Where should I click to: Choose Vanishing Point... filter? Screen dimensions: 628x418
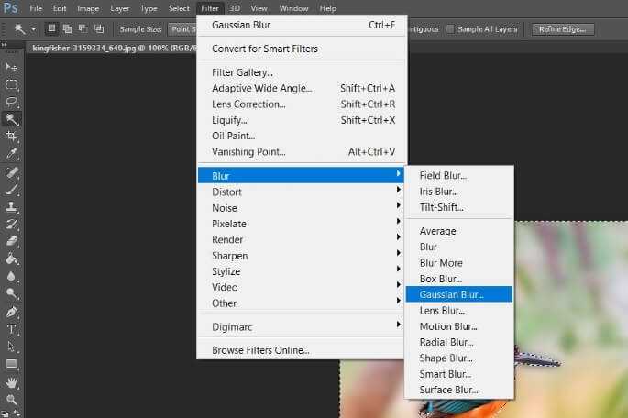pos(300,152)
